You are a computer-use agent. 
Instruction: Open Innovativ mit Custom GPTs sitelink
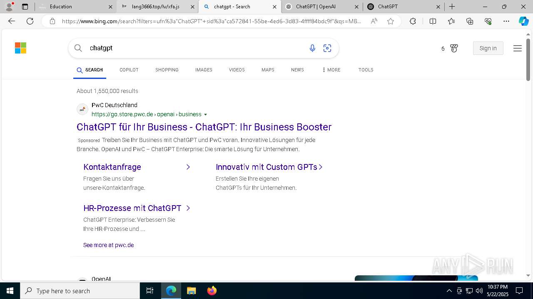pyautogui.click(x=266, y=167)
